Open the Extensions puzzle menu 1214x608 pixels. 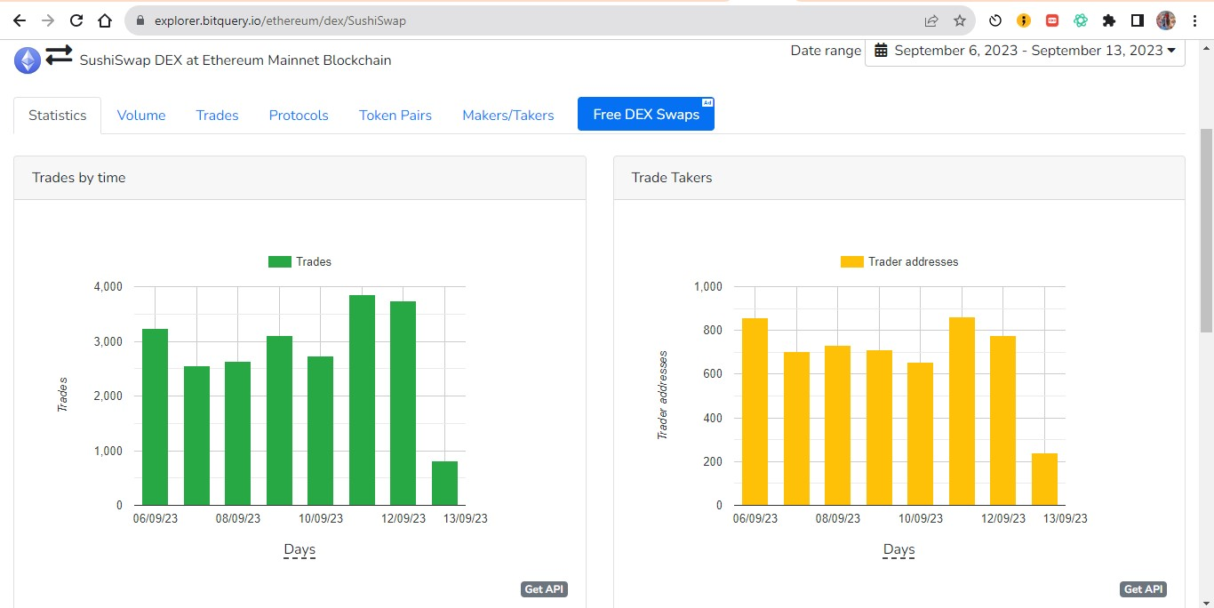tap(1109, 20)
